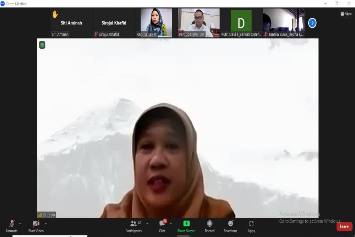
Task: Start recording with the Record button
Action: pos(210,226)
